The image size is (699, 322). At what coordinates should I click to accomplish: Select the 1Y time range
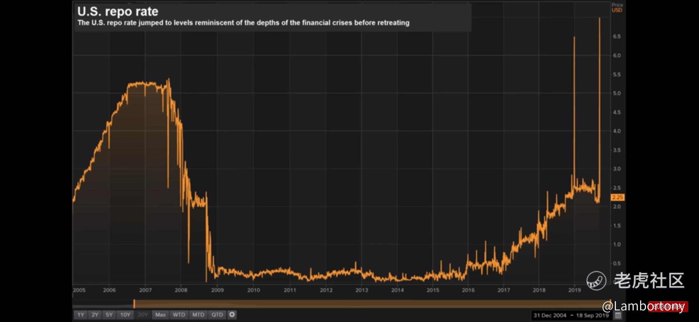coord(81,315)
